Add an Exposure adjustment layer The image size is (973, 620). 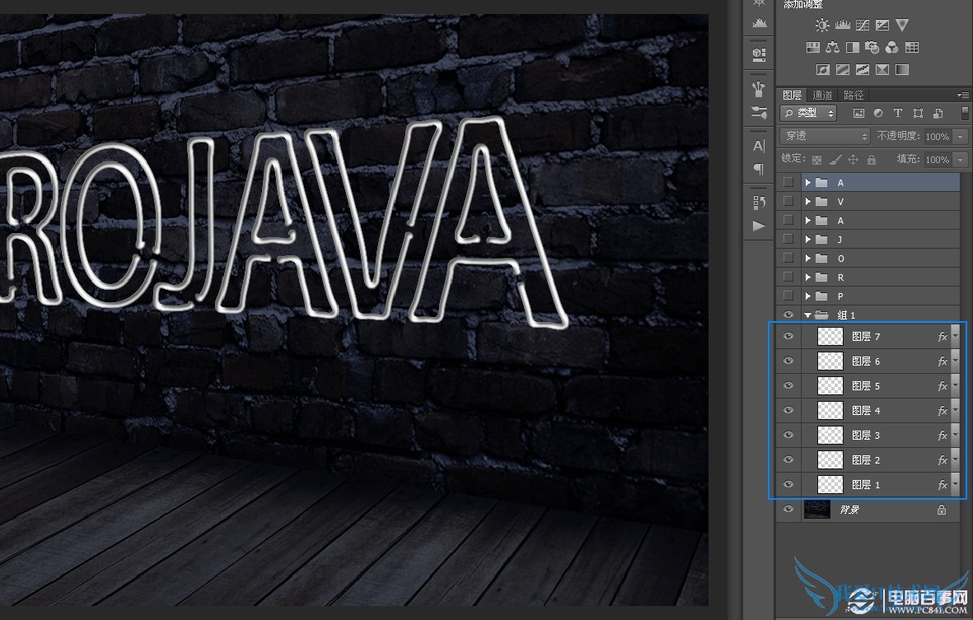pyautogui.click(x=882, y=26)
